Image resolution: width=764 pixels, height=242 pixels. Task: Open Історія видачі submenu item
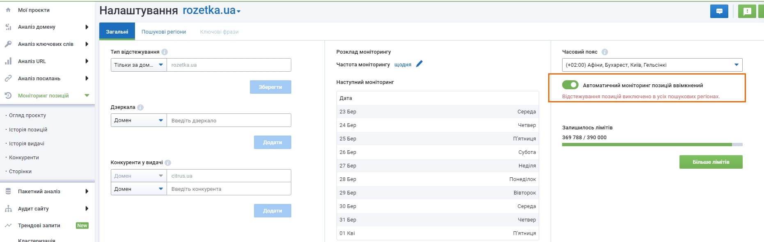(27, 144)
